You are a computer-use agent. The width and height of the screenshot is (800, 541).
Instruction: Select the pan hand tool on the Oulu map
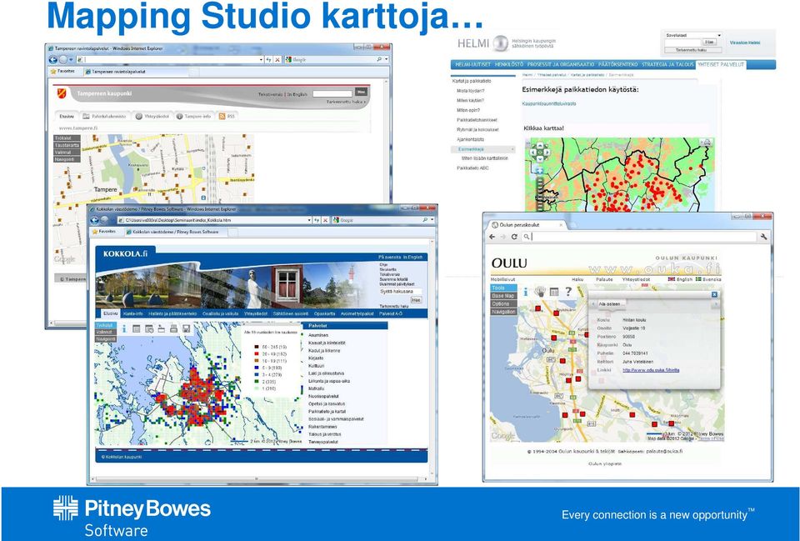point(540,292)
